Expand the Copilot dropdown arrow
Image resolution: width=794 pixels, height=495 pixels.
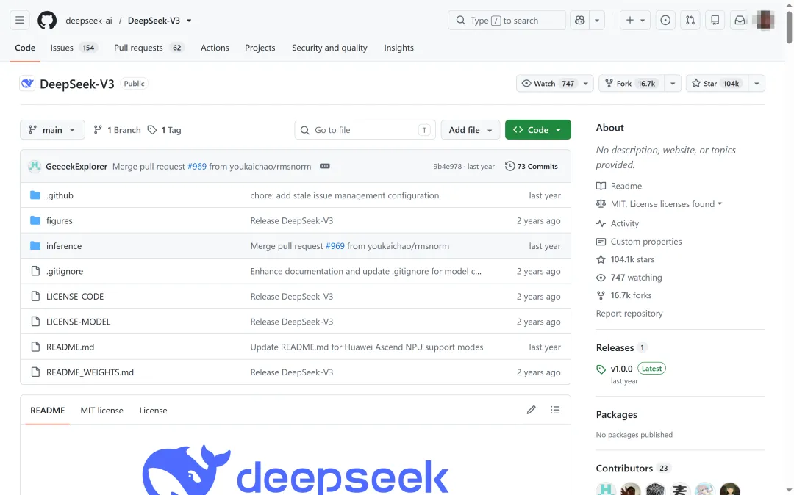click(x=597, y=21)
